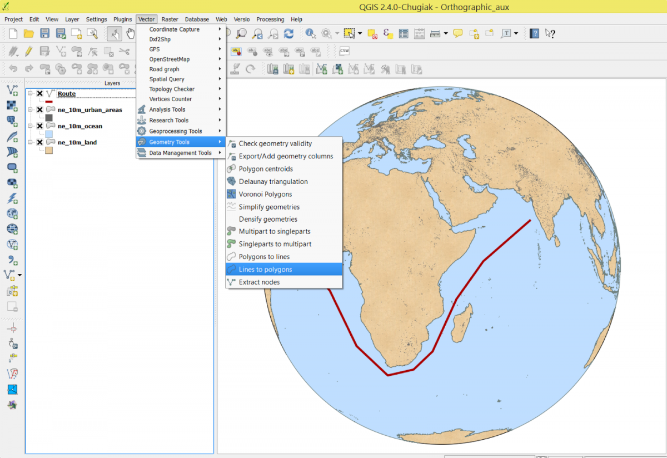Click the dark gray urban areas swatch
This screenshot has width=667, height=458.
49,118
